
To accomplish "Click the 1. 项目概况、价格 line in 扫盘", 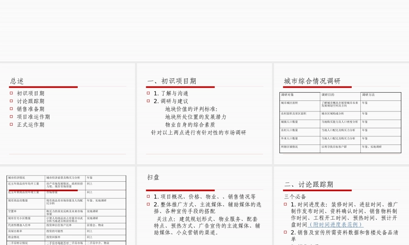I will (x=204, y=196).
